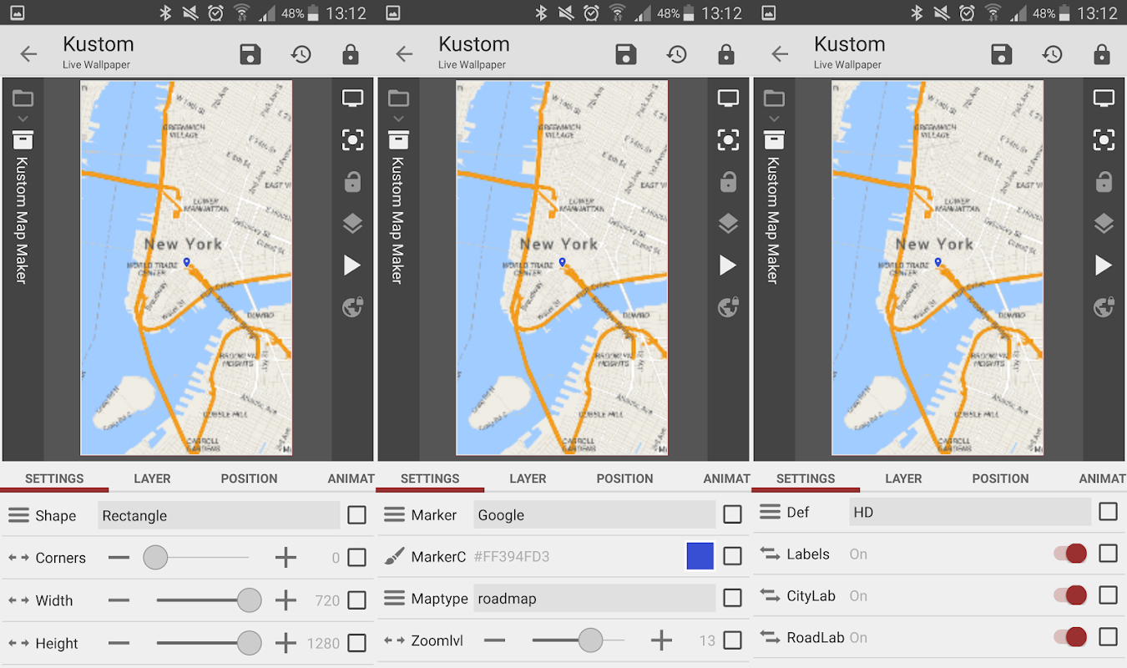Tick the checkbox in the Corners row
Viewport: 1127px width, 668px height.
[x=356, y=557]
